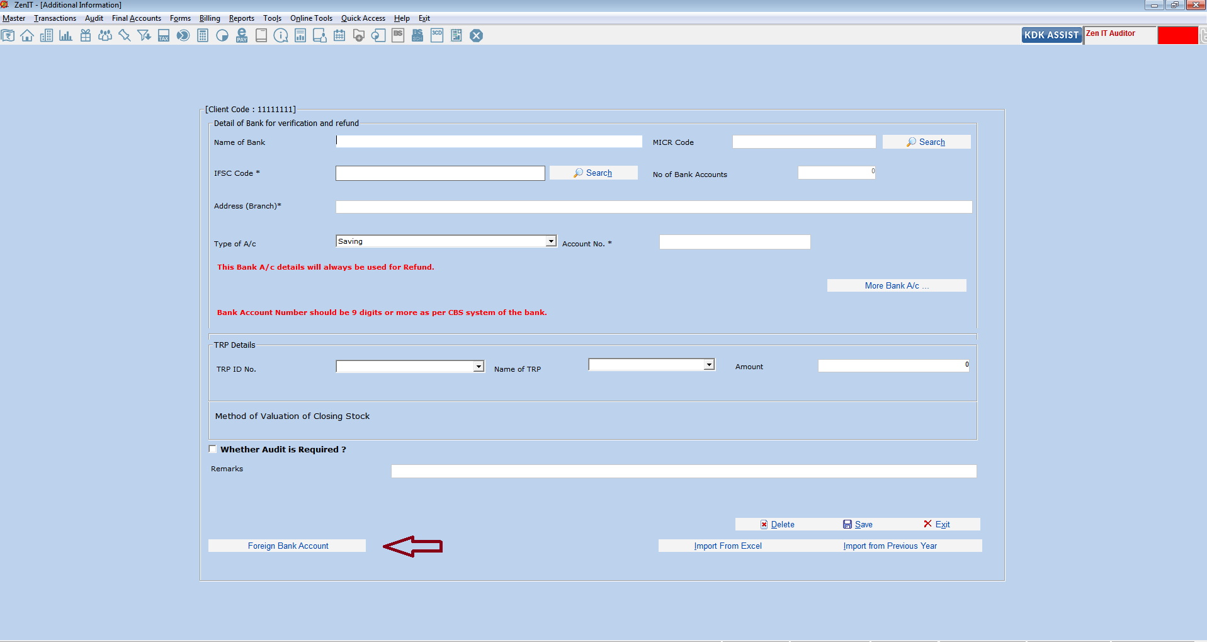The height and width of the screenshot is (642, 1207).
Task: Focus the Account No. field
Action: [735, 242]
